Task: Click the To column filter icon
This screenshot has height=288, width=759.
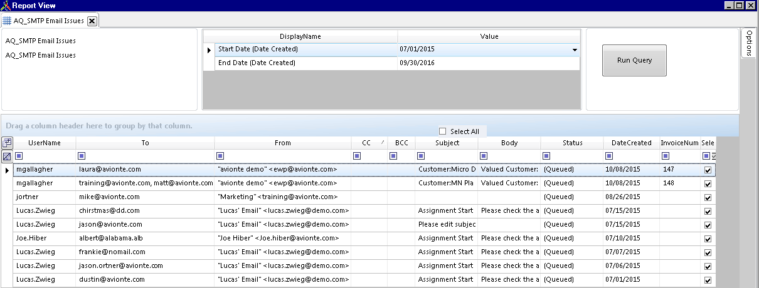Action: 80,156
